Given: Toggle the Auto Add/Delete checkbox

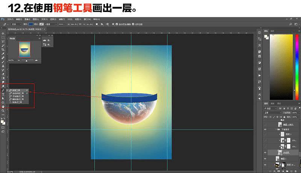Looking at the screenshot, I should 117,24.
